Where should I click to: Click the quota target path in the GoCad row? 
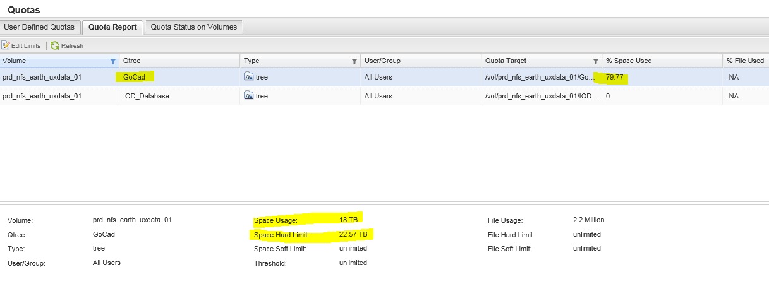(539, 77)
